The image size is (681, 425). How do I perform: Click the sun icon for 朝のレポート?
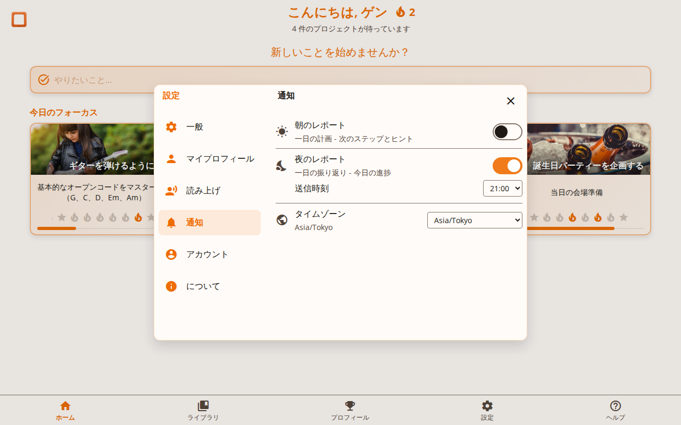click(x=282, y=132)
